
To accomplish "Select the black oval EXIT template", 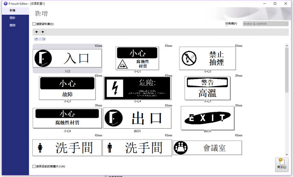I will tap(208, 118).
